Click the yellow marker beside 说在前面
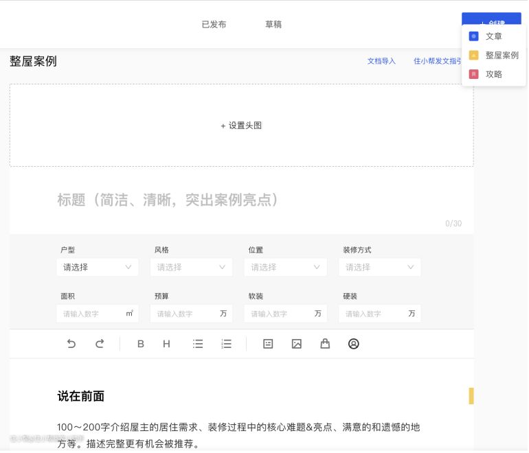529x453 pixels. pos(471,397)
